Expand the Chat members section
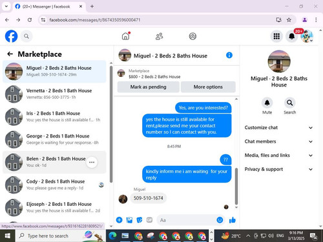This screenshot has height=242, width=323. (x=278, y=141)
